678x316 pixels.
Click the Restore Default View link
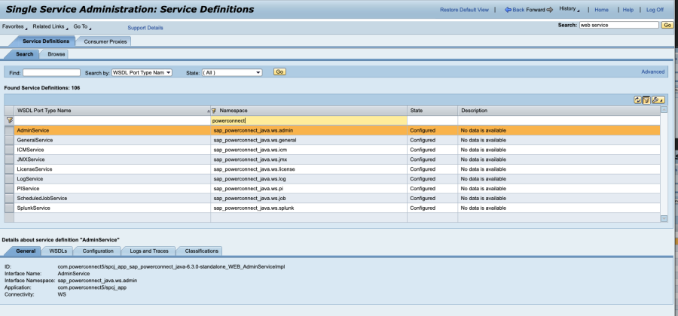point(464,10)
